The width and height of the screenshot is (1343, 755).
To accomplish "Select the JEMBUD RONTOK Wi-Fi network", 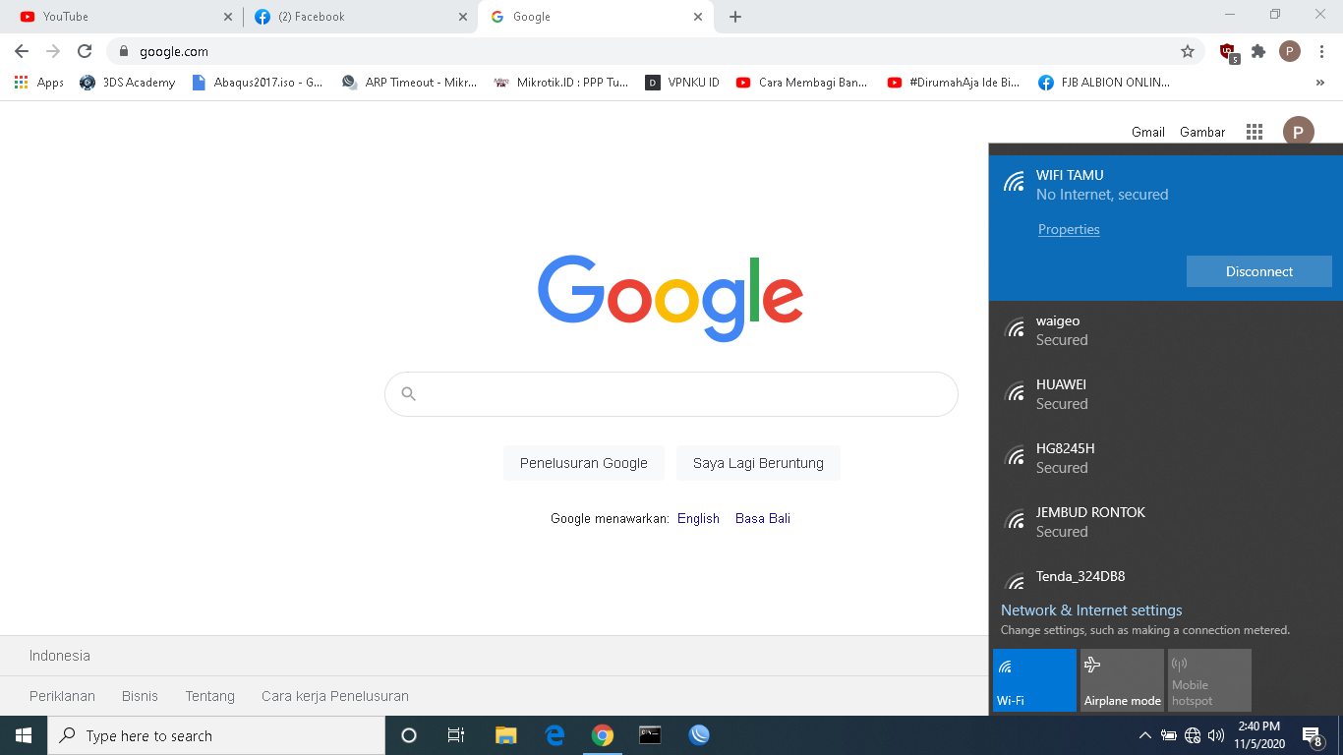I will 1166,522.
